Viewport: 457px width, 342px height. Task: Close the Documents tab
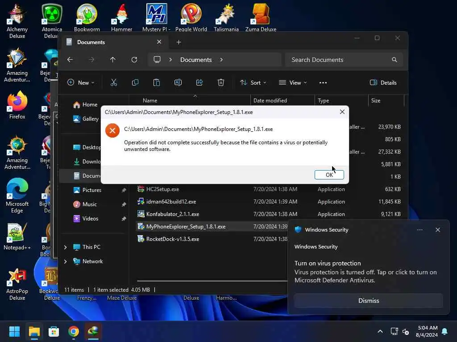pyautogui.click(x=159, y=42)
